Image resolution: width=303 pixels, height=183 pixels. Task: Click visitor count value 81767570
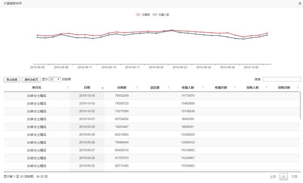pos(122,158)
